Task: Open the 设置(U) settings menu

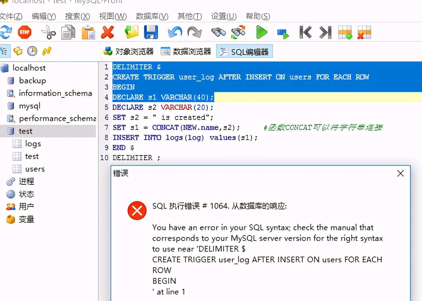Action: 224,16
